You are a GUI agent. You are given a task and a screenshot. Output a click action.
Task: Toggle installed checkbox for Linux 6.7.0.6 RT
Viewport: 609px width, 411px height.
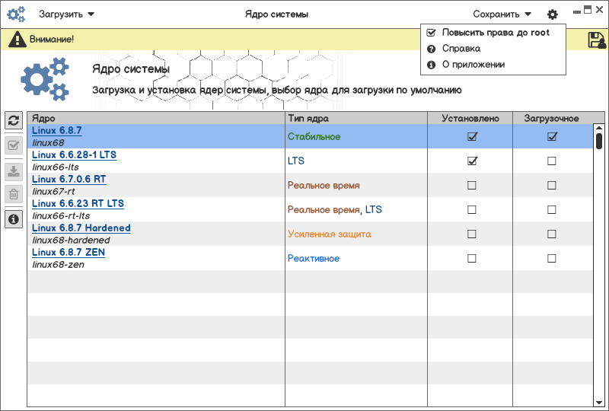tap(472, 185)
